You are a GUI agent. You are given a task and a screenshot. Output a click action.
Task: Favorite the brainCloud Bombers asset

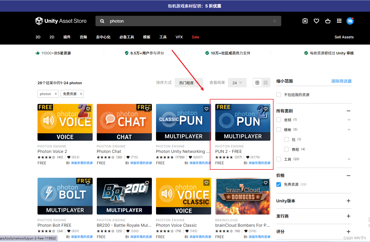(266, 183)
